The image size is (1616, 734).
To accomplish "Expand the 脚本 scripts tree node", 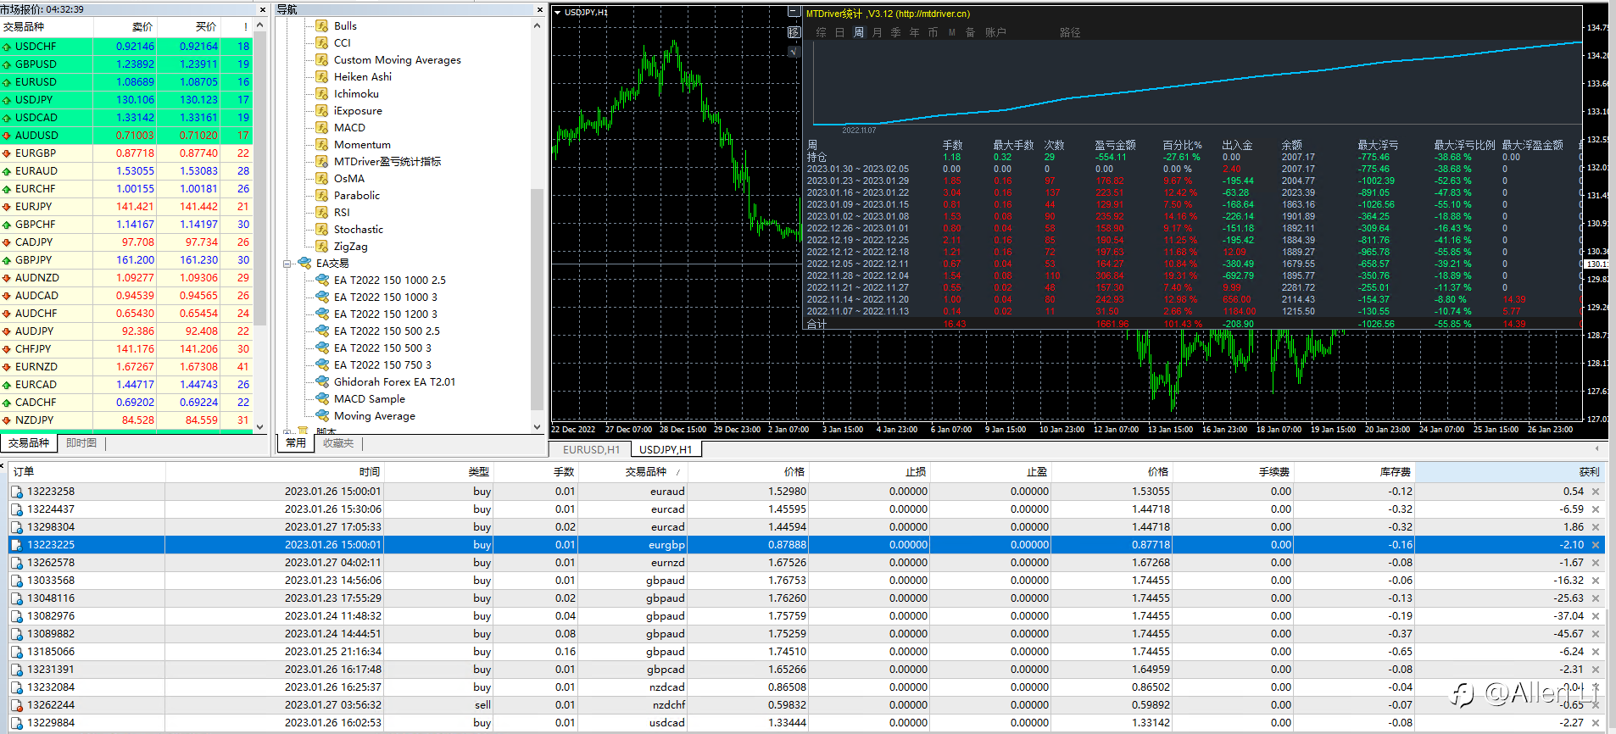I will [x=287, y=431].
